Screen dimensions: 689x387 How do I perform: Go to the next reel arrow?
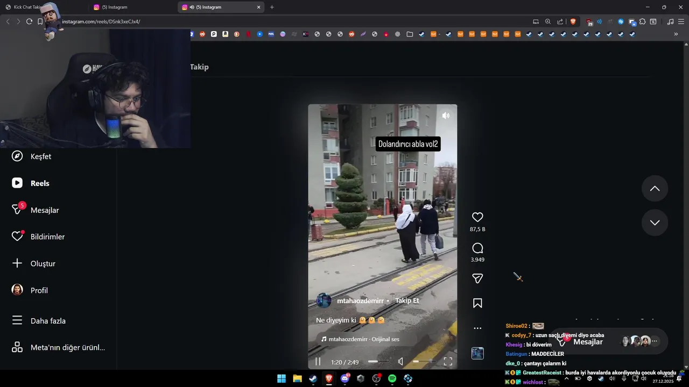coord(655,223)
